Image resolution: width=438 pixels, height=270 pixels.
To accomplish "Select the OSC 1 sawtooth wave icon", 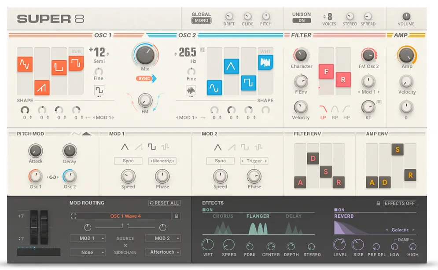I will [x=42, y=88].
